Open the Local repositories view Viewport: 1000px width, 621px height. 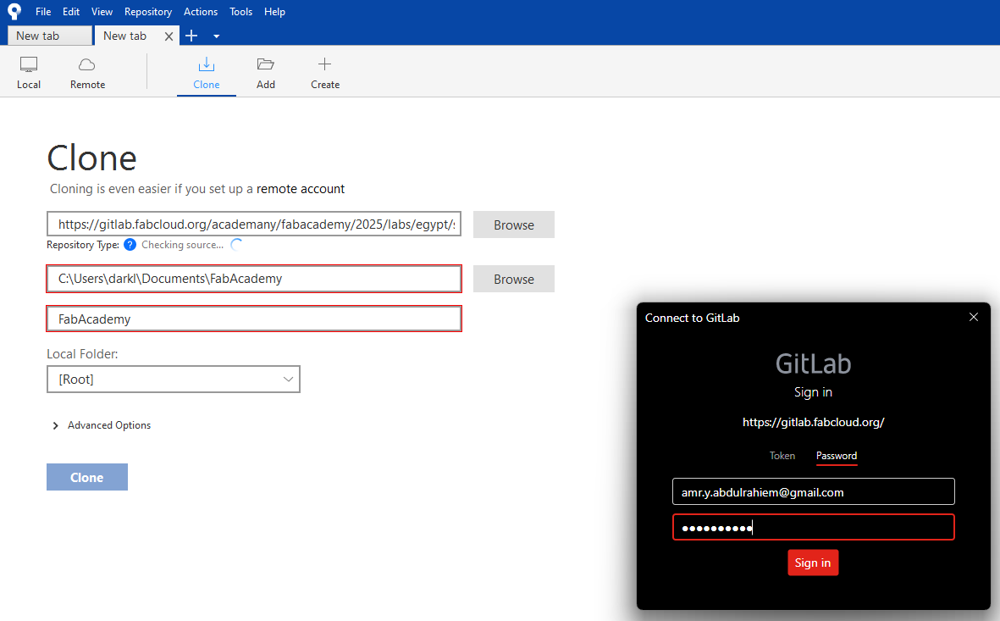point(29,73)
